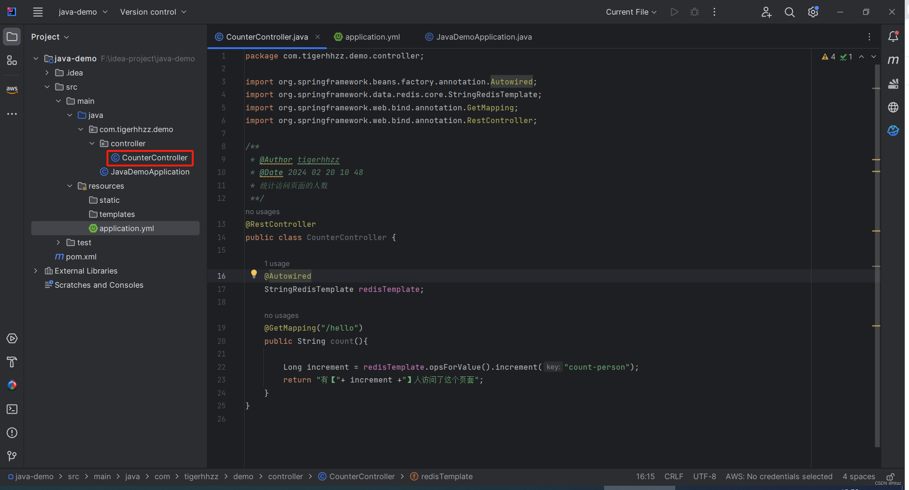
Task: Debug the current file
Action: coord(695,12)
